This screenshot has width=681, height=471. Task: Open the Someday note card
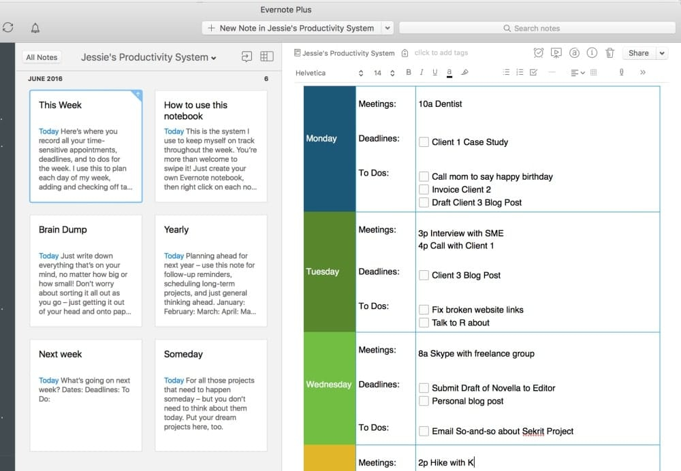pyautogui.click(x=211, y=395)
